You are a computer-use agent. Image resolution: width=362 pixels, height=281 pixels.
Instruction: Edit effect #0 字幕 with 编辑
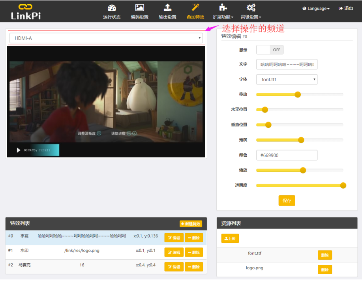(x=174, y=238)
